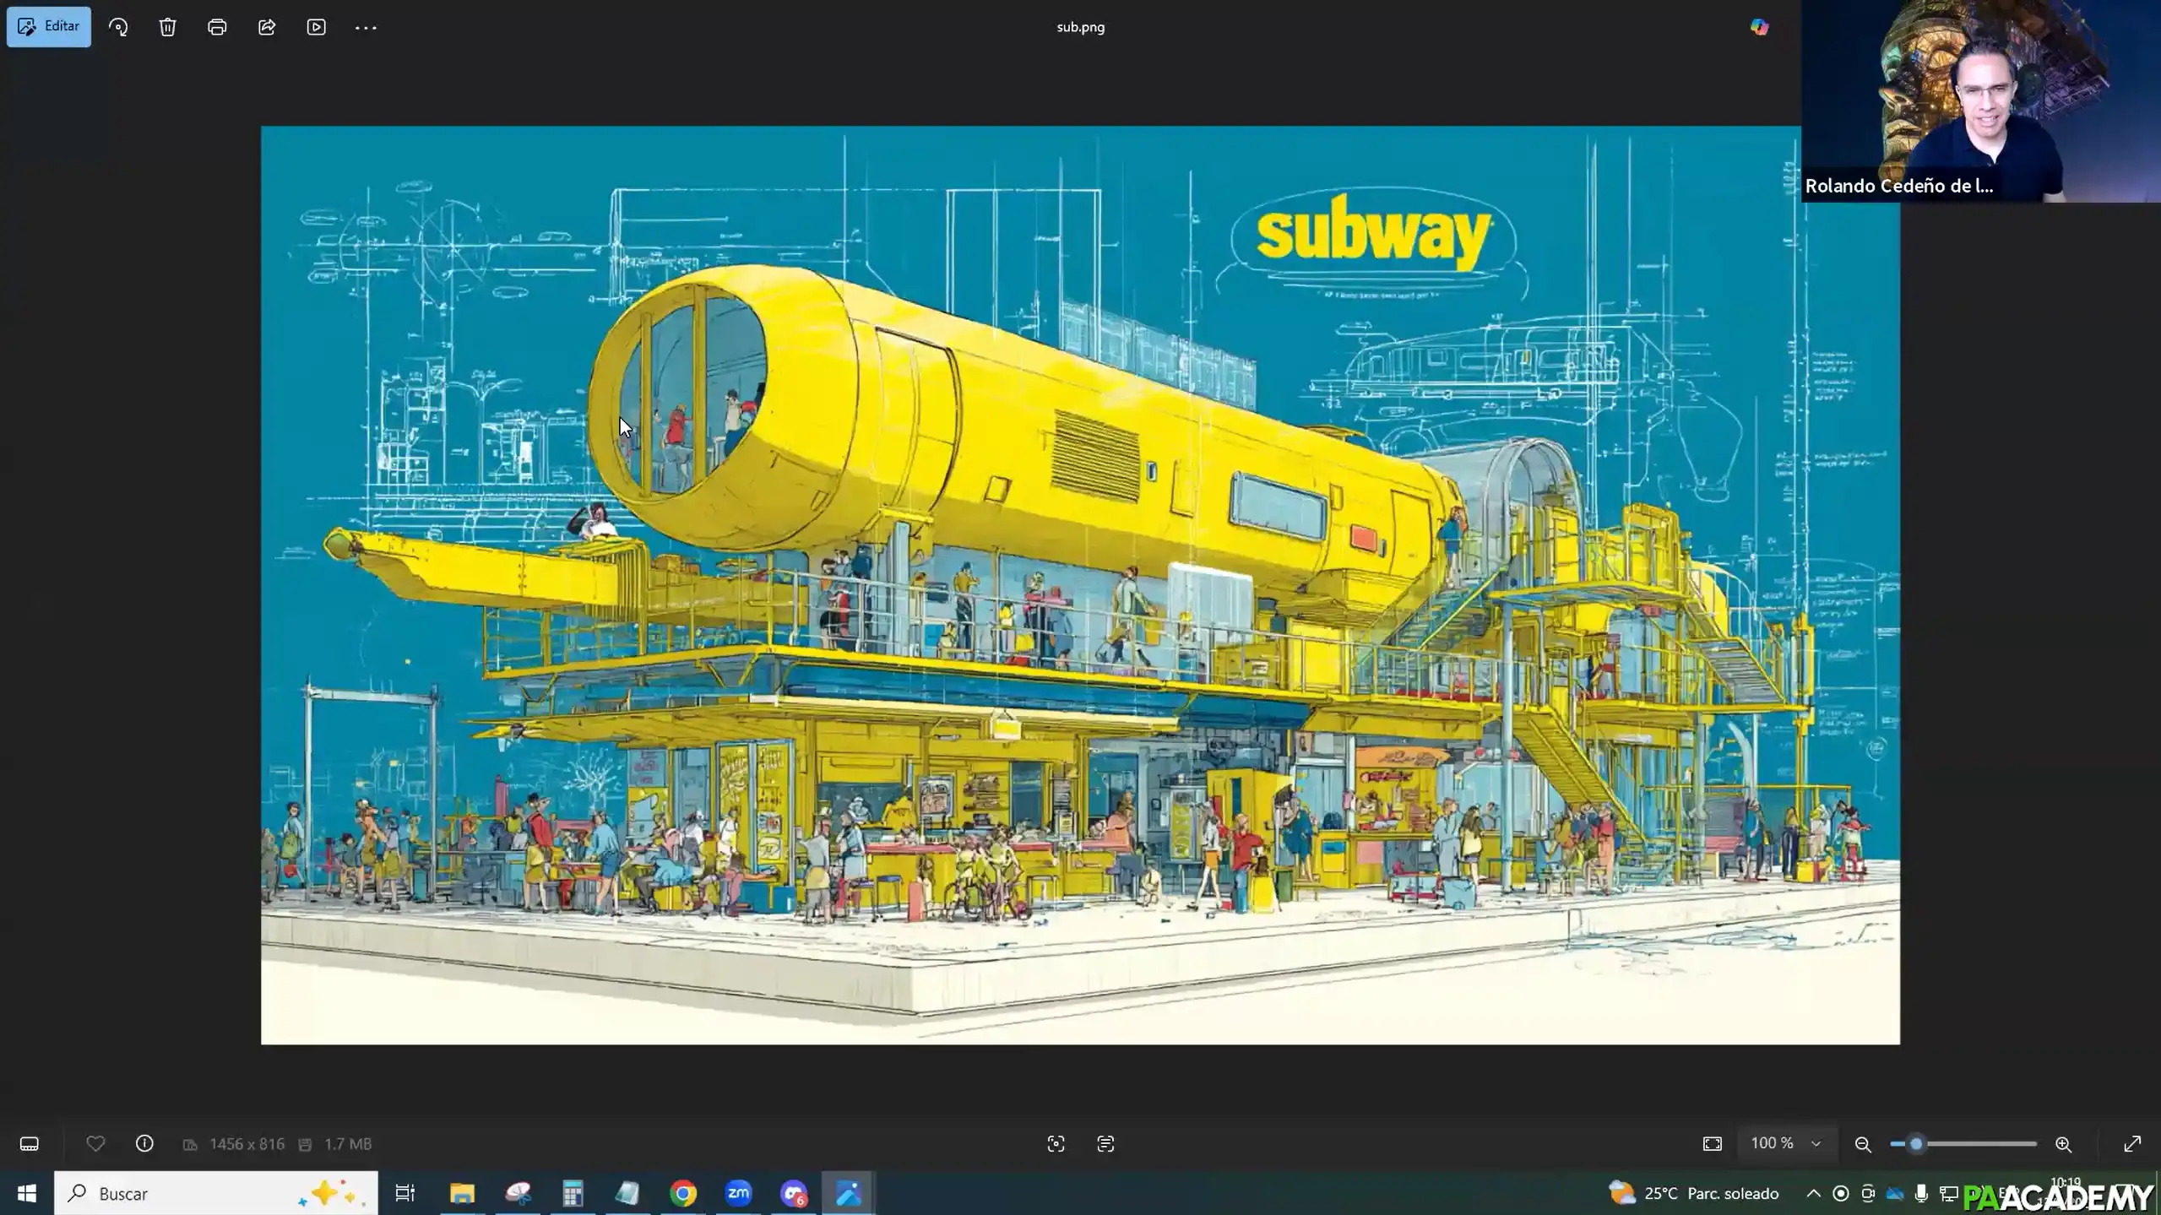Start slideshow with the play icon

[x=316, y=27]
